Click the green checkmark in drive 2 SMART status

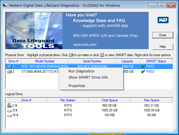point(143,72)
